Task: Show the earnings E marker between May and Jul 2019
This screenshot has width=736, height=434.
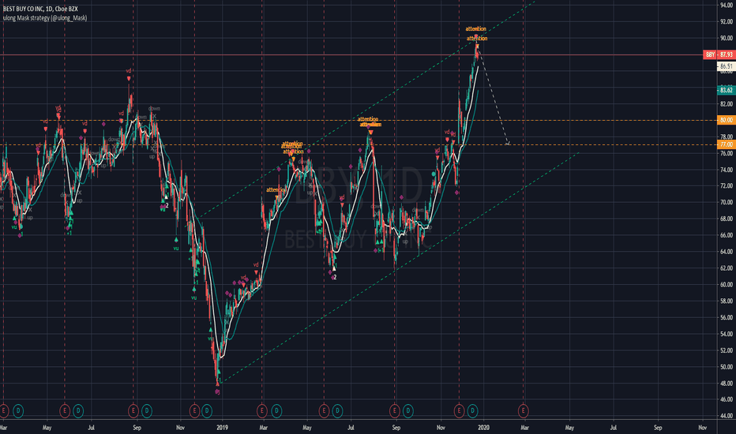Action: pos(324,411)
